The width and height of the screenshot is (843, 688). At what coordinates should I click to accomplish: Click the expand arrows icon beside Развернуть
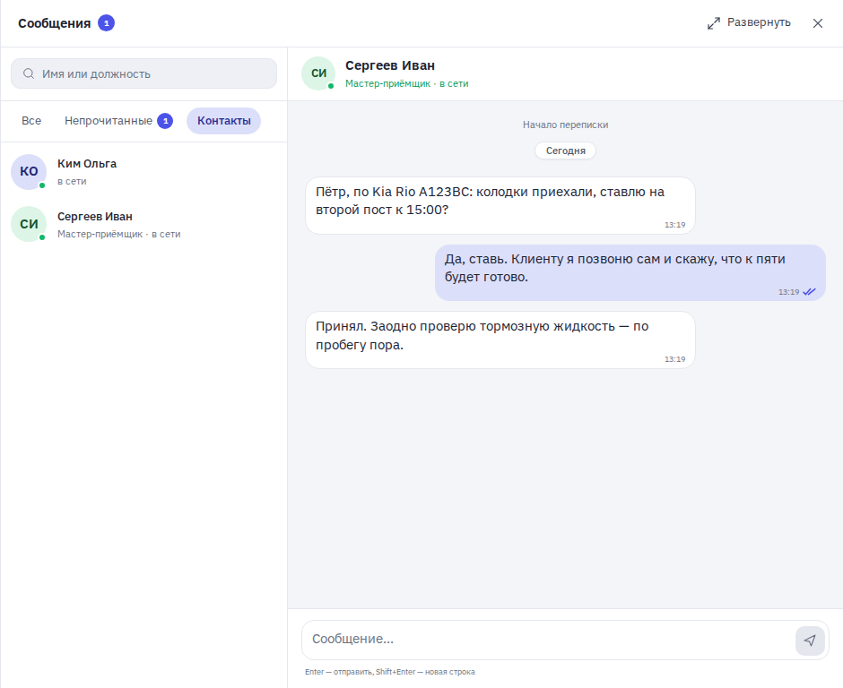714,23
